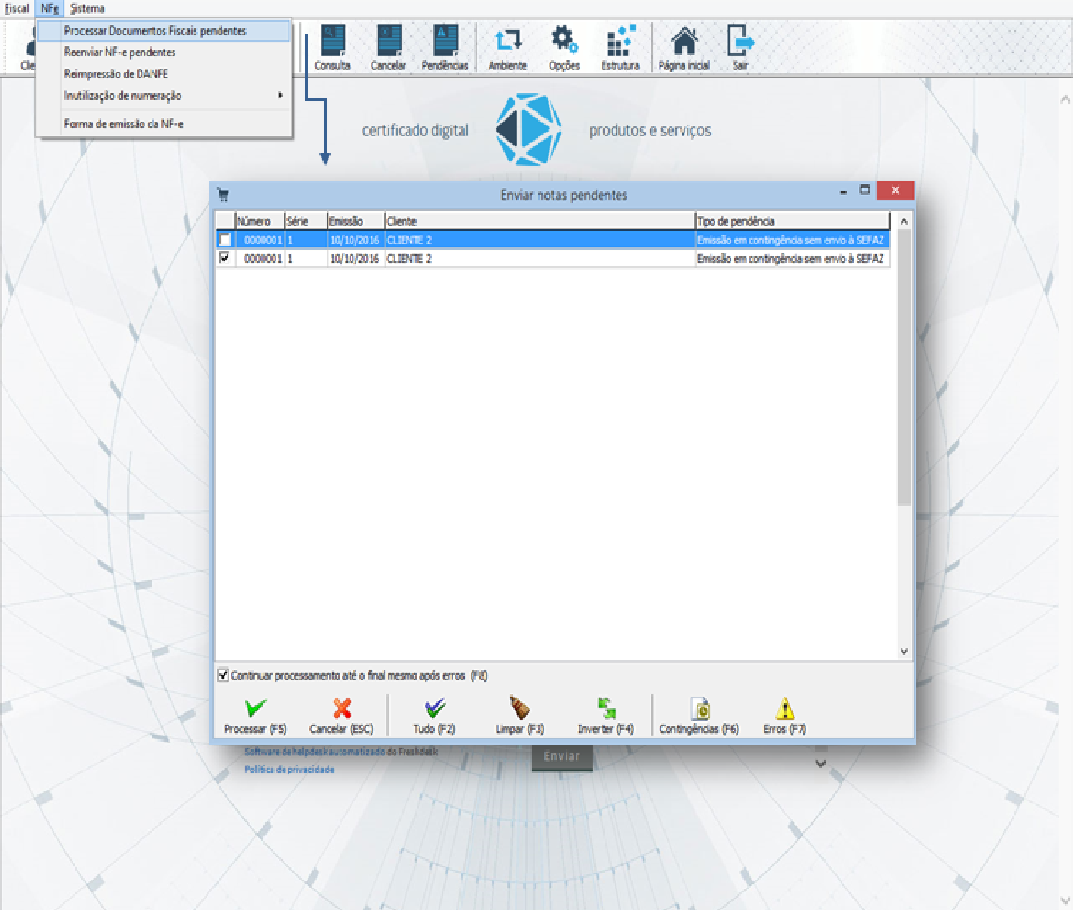
Task: Toggle Continuar processamento após erros checkbox
Action: [x=223, y=675]
